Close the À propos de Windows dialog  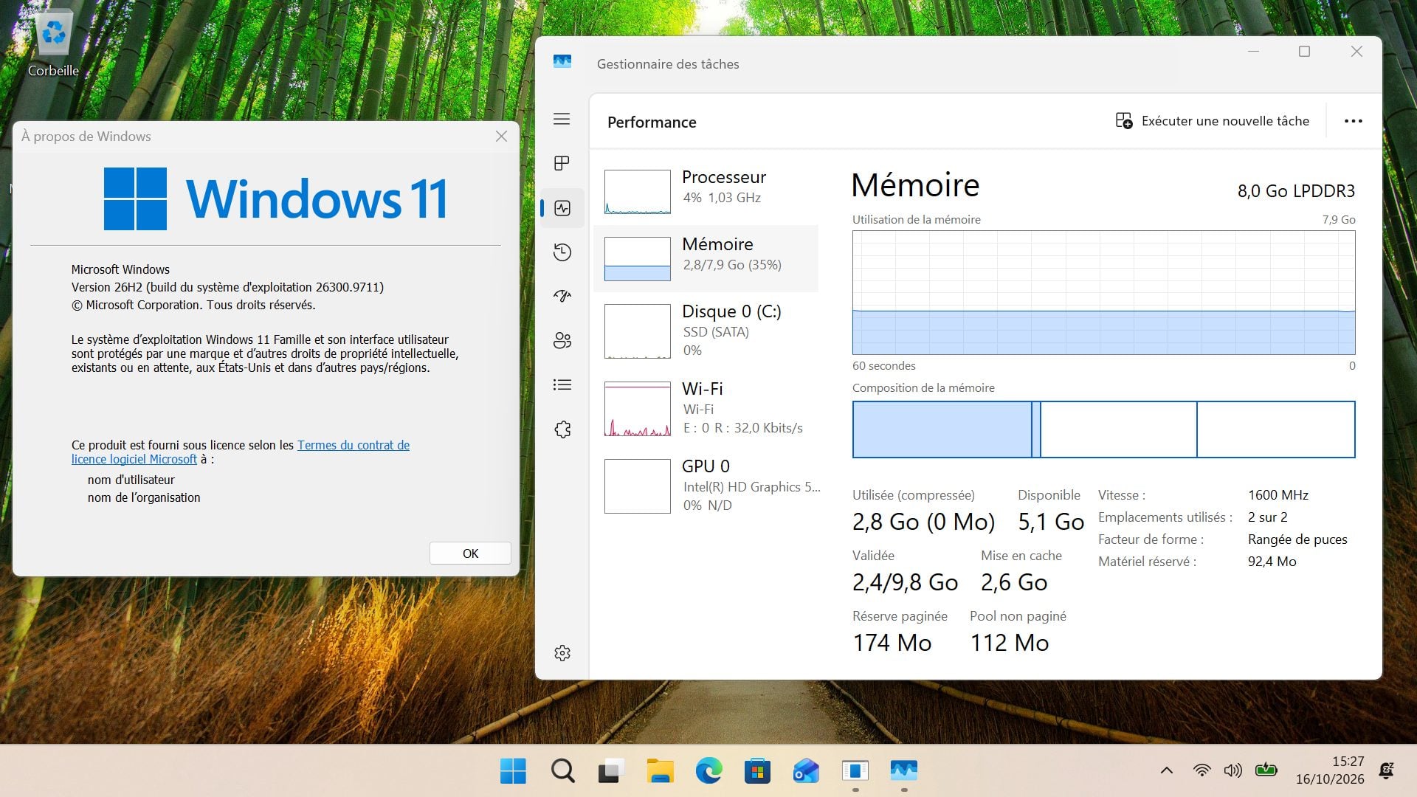pyautogui.click(x=501, y=137)
